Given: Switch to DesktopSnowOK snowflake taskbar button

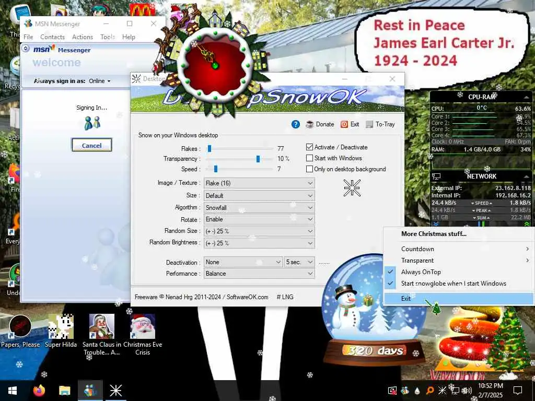Looking at the screenshot, I should click(x=115, y=391).
